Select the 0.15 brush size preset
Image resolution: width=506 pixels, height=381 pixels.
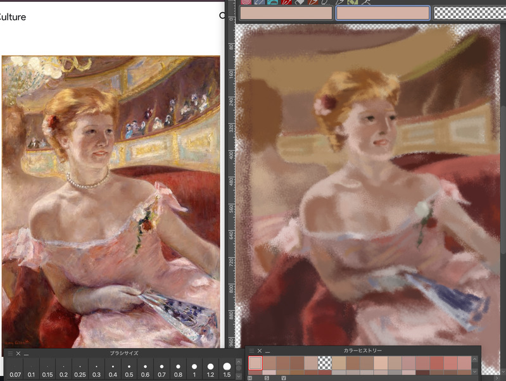(47, 369)
